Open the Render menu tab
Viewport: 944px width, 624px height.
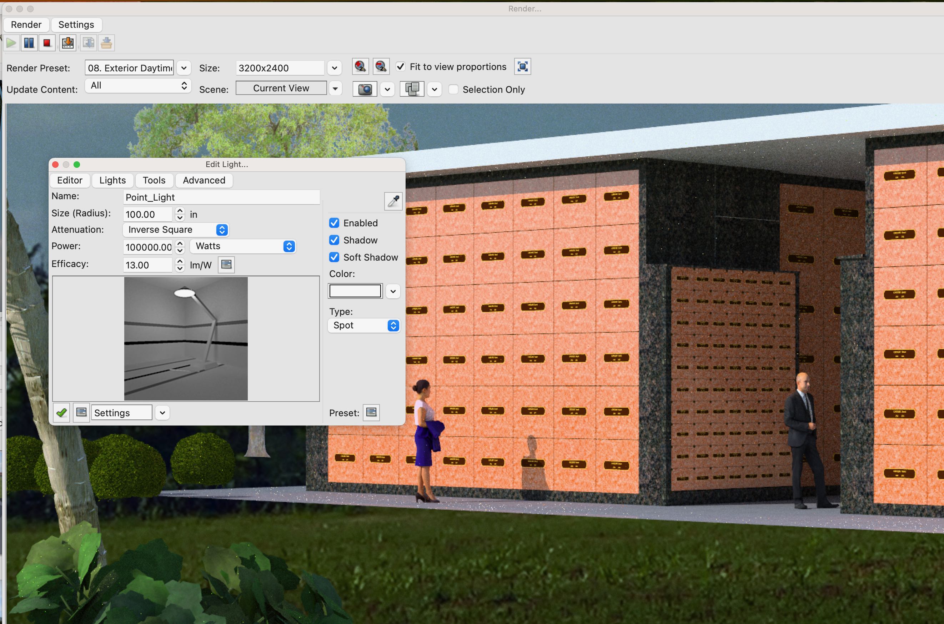(26, 25)
